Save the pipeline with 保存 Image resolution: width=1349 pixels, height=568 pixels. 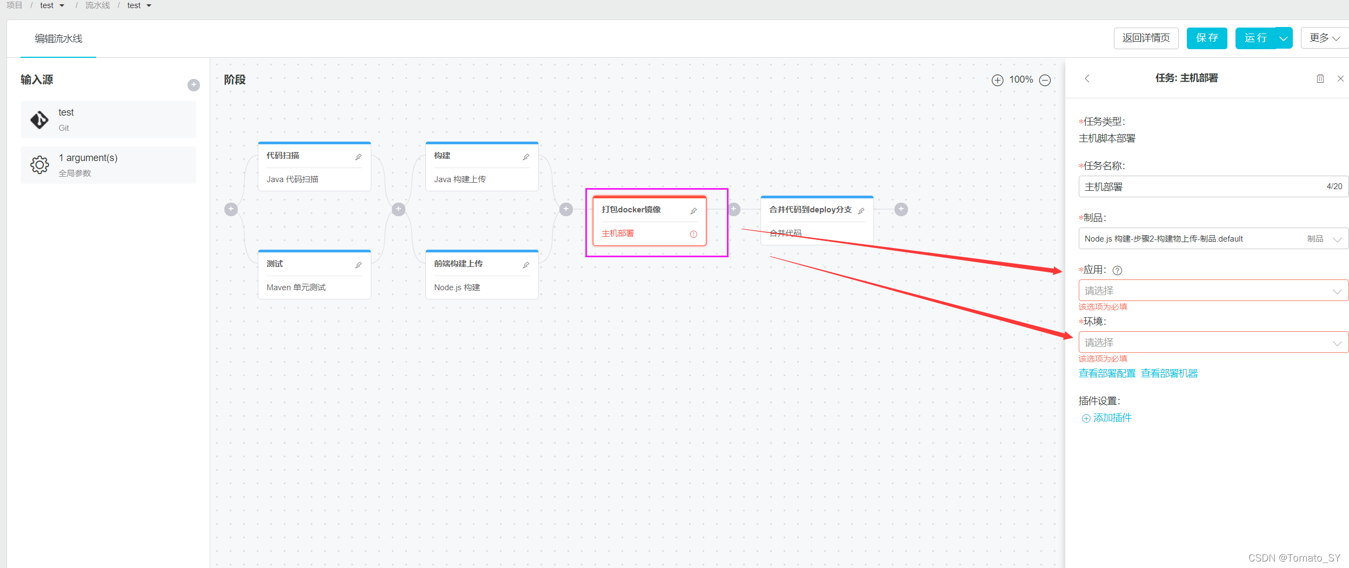[x=1207, y=38]
